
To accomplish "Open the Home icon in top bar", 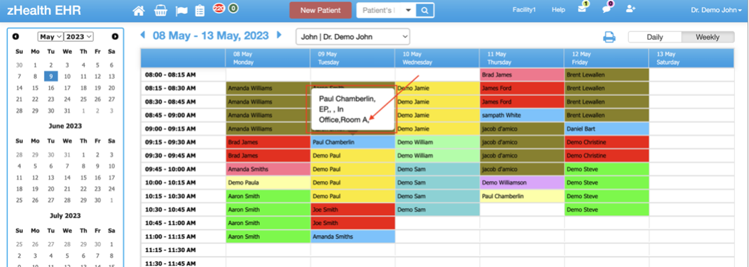I will (x=139, y=11).
